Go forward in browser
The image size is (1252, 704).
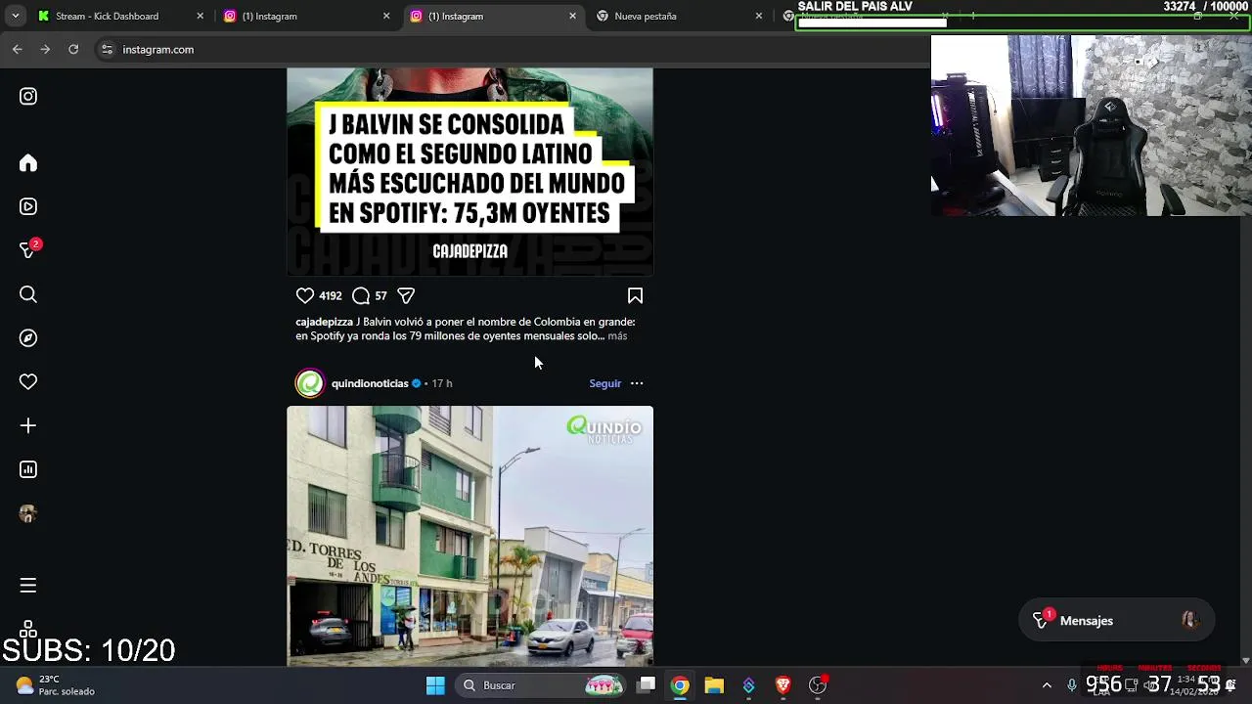click(45, 49)
